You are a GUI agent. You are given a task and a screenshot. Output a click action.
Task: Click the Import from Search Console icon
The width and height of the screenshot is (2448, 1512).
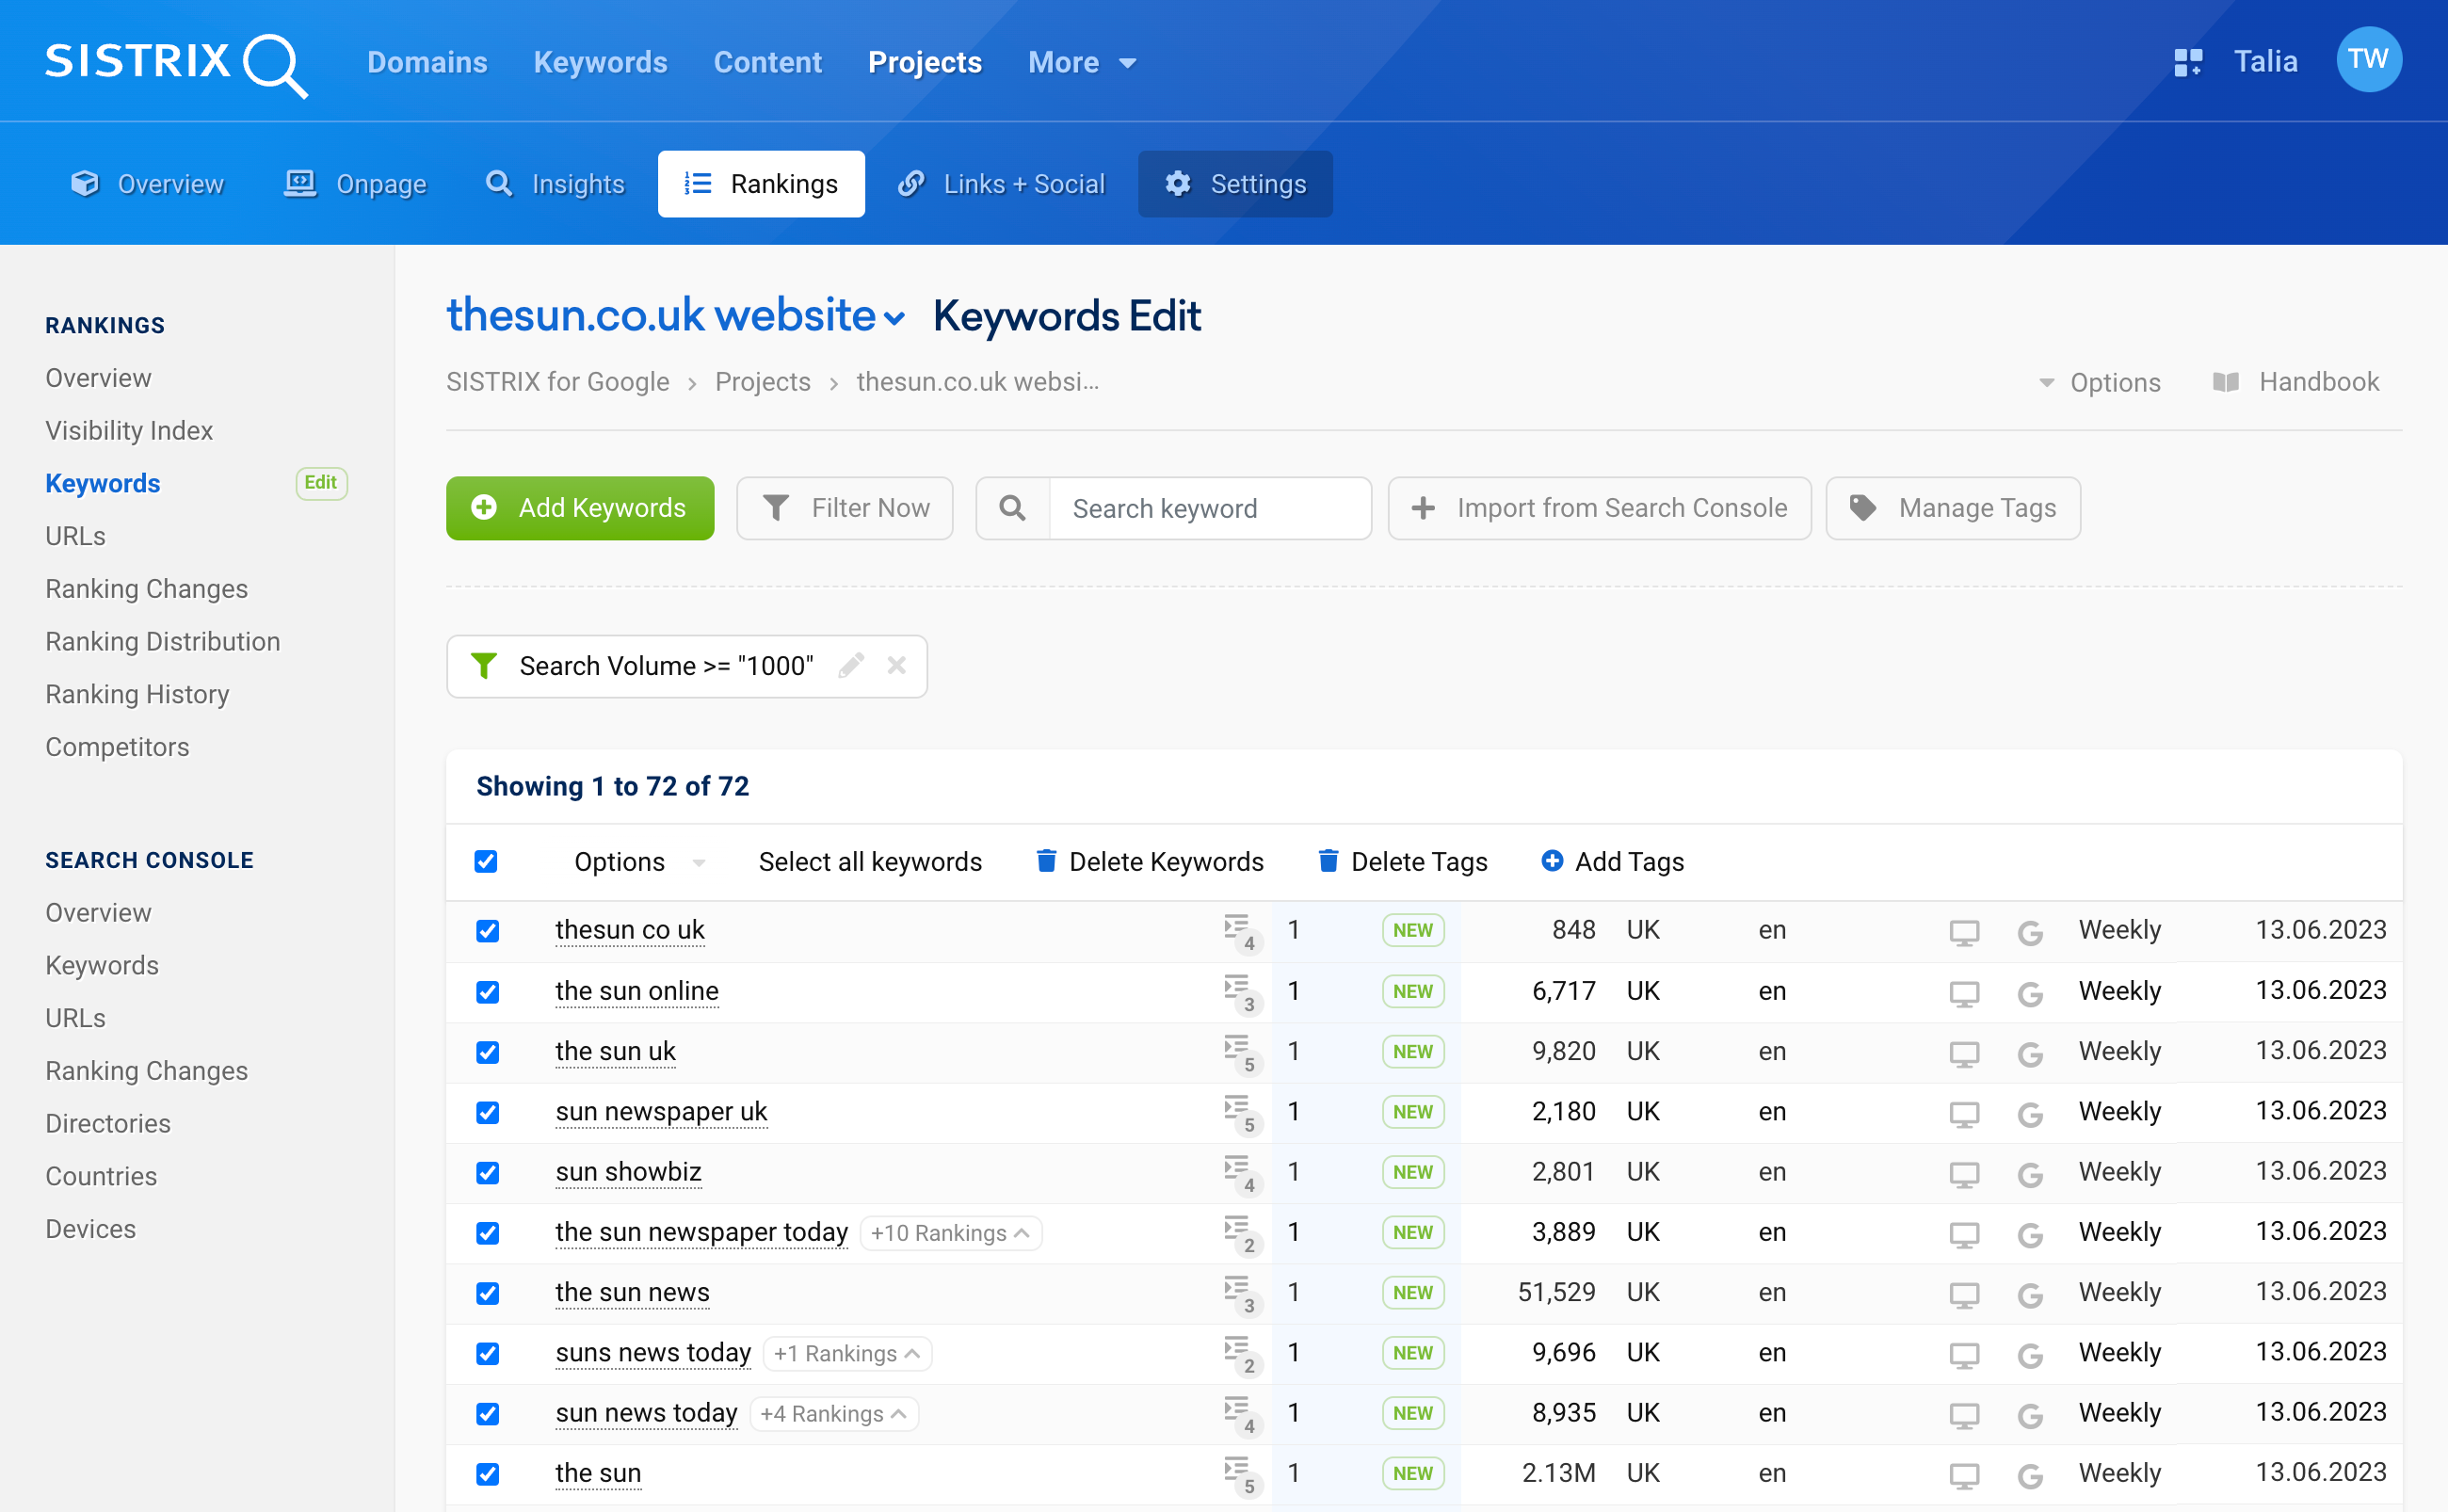(1424, 508)
